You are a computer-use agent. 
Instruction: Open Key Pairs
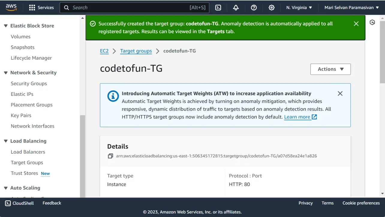21,115
